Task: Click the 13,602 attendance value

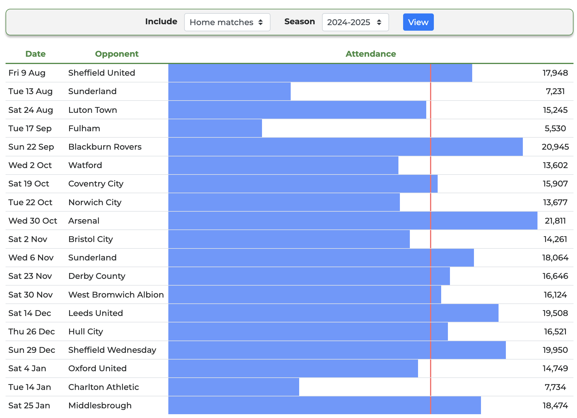Action: [x=555, y=165]
